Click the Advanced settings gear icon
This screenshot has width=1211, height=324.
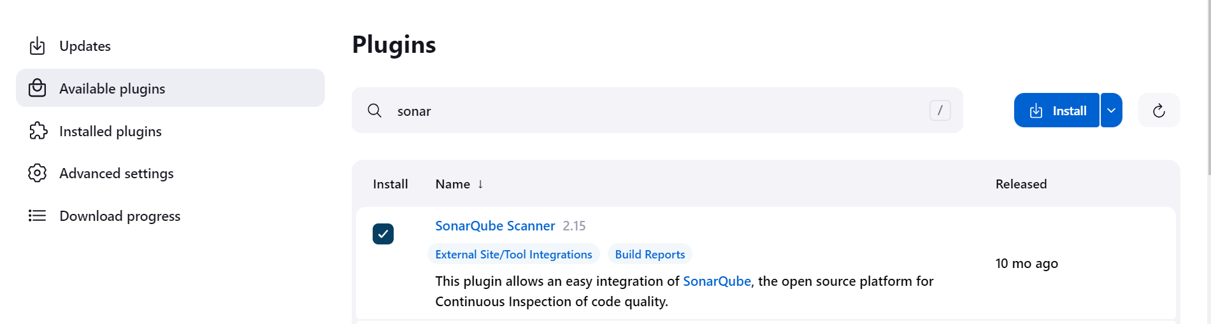[x=38, y=173]
